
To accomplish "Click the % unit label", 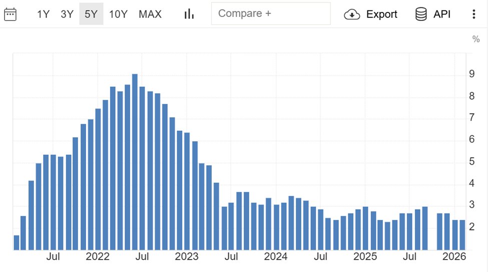I will [x=476, y=39].
